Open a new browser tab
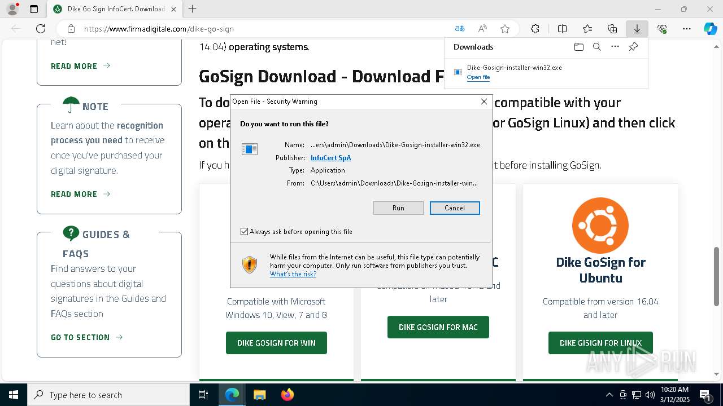The image size is (723, 406). coord(193,9)
